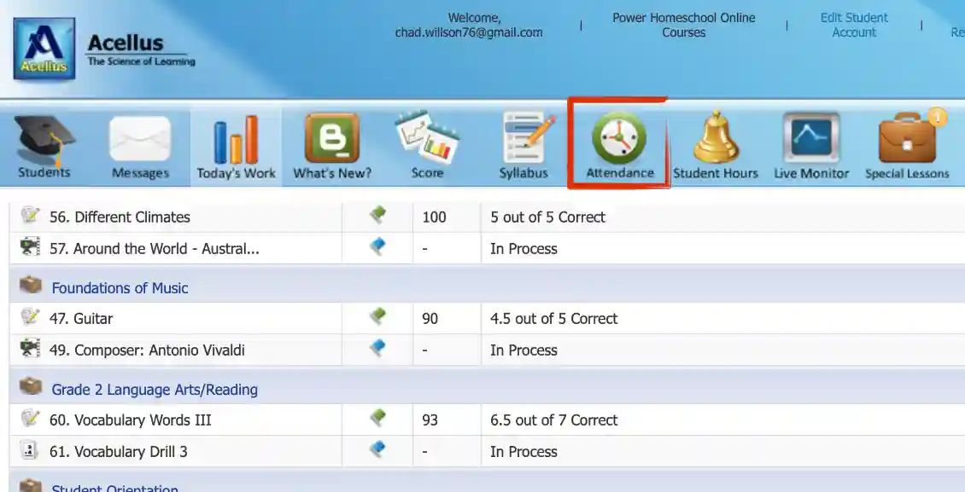The height and width of the screenshot is (492, 965).
Task: Click the blue pin for Around the World
Action: (377, 247)
